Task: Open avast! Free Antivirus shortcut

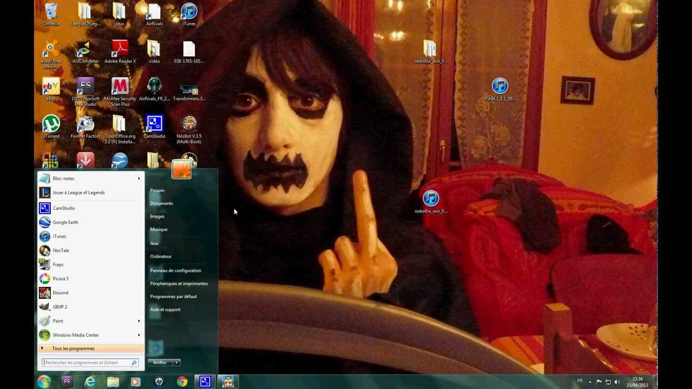Action: (x=51, y=55)
